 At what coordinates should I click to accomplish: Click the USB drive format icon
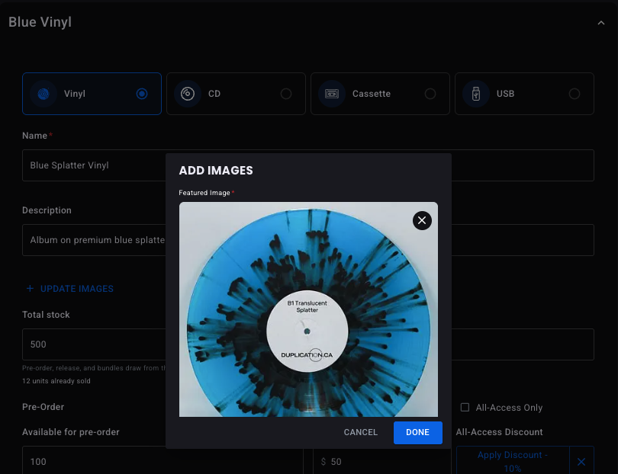476,94
